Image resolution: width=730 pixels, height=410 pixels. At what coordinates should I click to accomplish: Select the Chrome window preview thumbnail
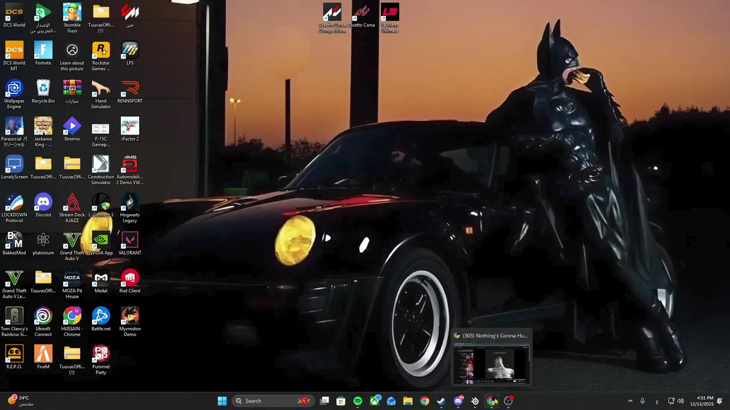[492, 364]
